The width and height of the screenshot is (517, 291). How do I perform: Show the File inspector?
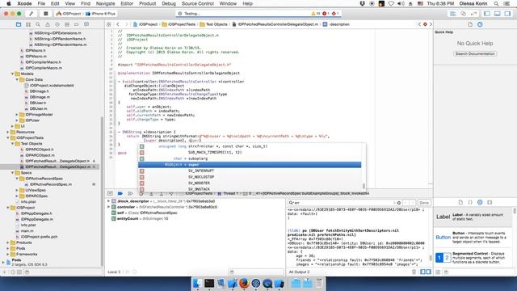coord(470,24)
